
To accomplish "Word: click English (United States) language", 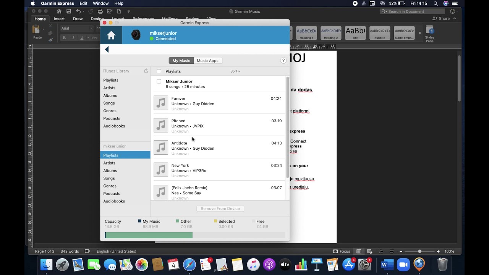I will click(116, 251).
